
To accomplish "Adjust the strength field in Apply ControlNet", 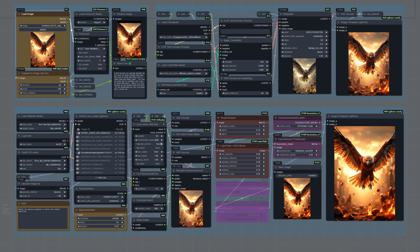I will click(245, 62).
